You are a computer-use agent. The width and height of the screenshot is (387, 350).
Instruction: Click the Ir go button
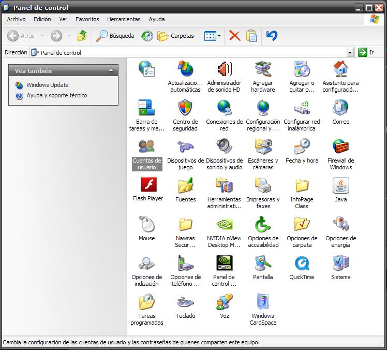(x=366, y=52)
